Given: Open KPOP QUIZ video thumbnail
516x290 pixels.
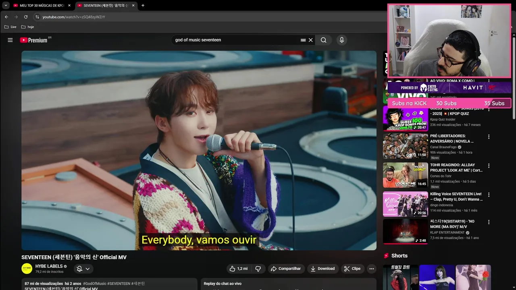Looking at the screenshot, I should [x=405, y=118].
